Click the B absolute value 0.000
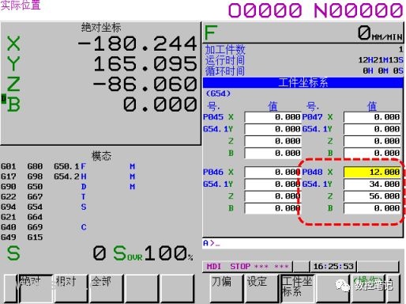Image resolution: width=406 pixels, height=304 pixels. pos(160,104)
